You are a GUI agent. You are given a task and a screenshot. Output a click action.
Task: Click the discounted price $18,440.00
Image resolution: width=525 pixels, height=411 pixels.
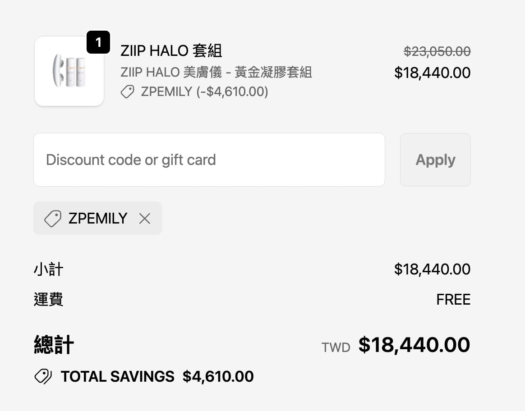(432, 73)
